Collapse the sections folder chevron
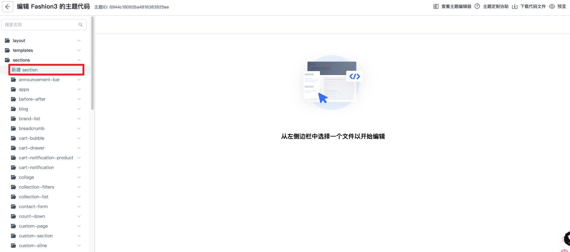 (x=79, y=60)
